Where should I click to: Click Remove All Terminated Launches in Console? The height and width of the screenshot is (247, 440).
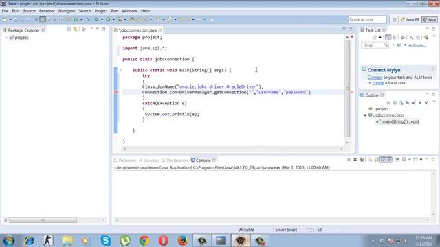pos(362,160)
